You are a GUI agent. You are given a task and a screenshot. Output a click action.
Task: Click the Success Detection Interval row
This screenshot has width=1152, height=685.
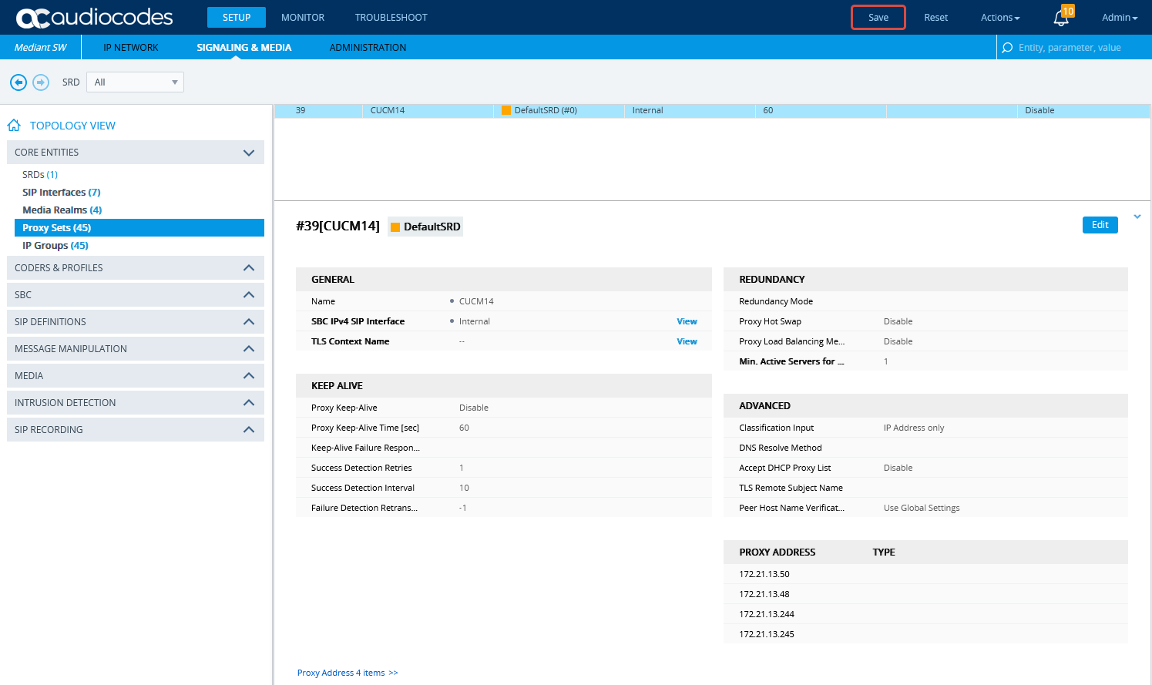pos(504,488)
